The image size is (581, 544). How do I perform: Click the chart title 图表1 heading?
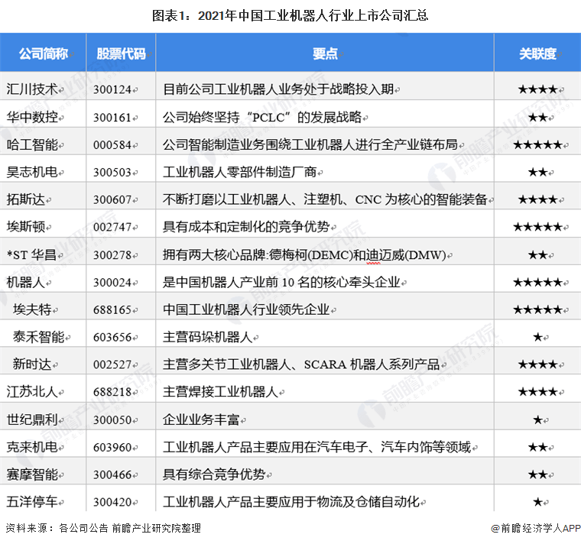point(290,15)
